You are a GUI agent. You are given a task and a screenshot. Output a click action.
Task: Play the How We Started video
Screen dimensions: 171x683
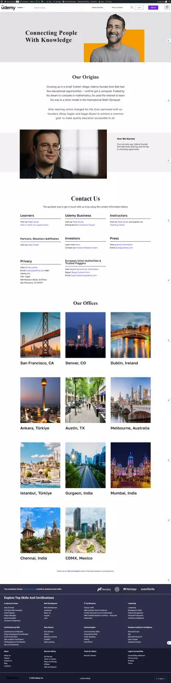pos(63,154)
